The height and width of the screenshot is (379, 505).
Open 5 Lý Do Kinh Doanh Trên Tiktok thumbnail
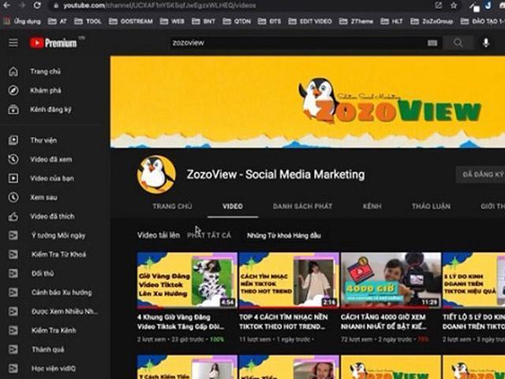[473, 280]
